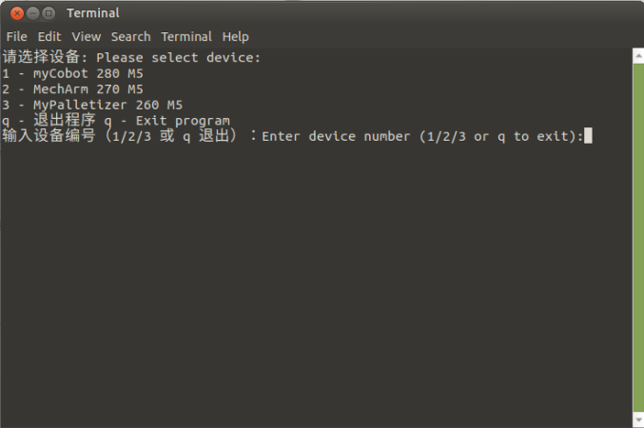
Task: Open the Search menu
Action: [x=130, y=36]
